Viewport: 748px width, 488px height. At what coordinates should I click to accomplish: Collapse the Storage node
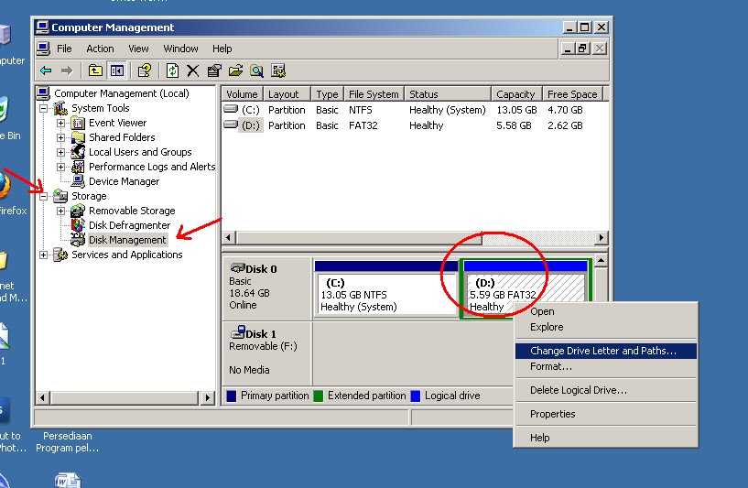point(43,197)
